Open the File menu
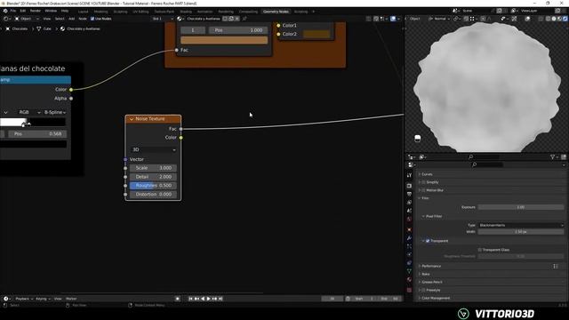The height and width of the screenshot is (320, 569). click(13, 11)
